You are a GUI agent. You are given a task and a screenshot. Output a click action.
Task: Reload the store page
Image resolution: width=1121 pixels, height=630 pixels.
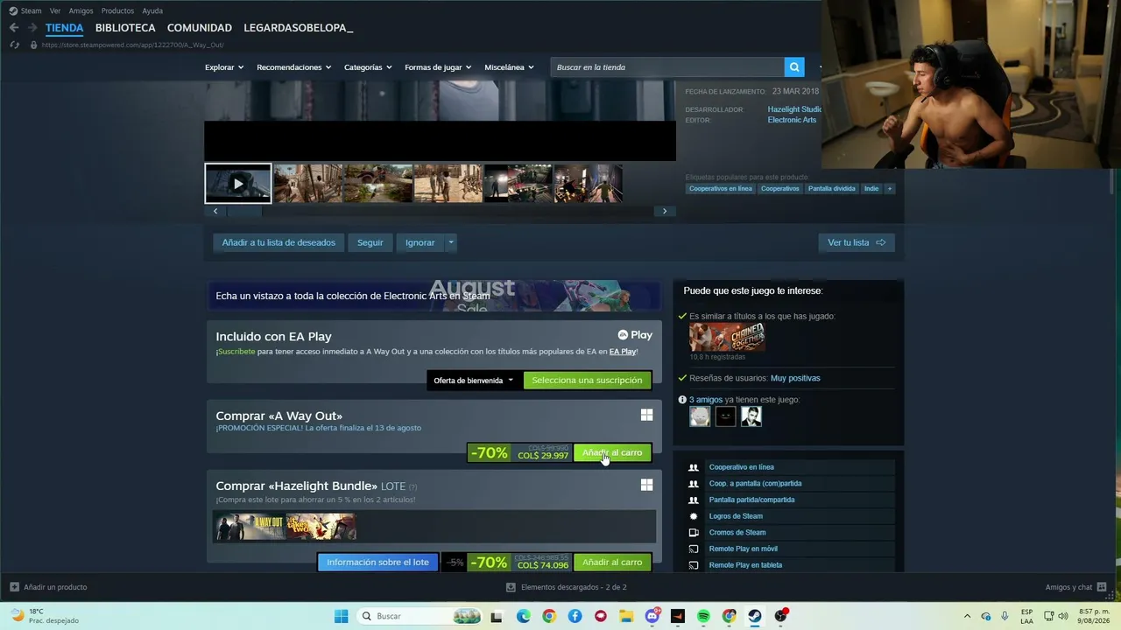[x=14, y=45]
